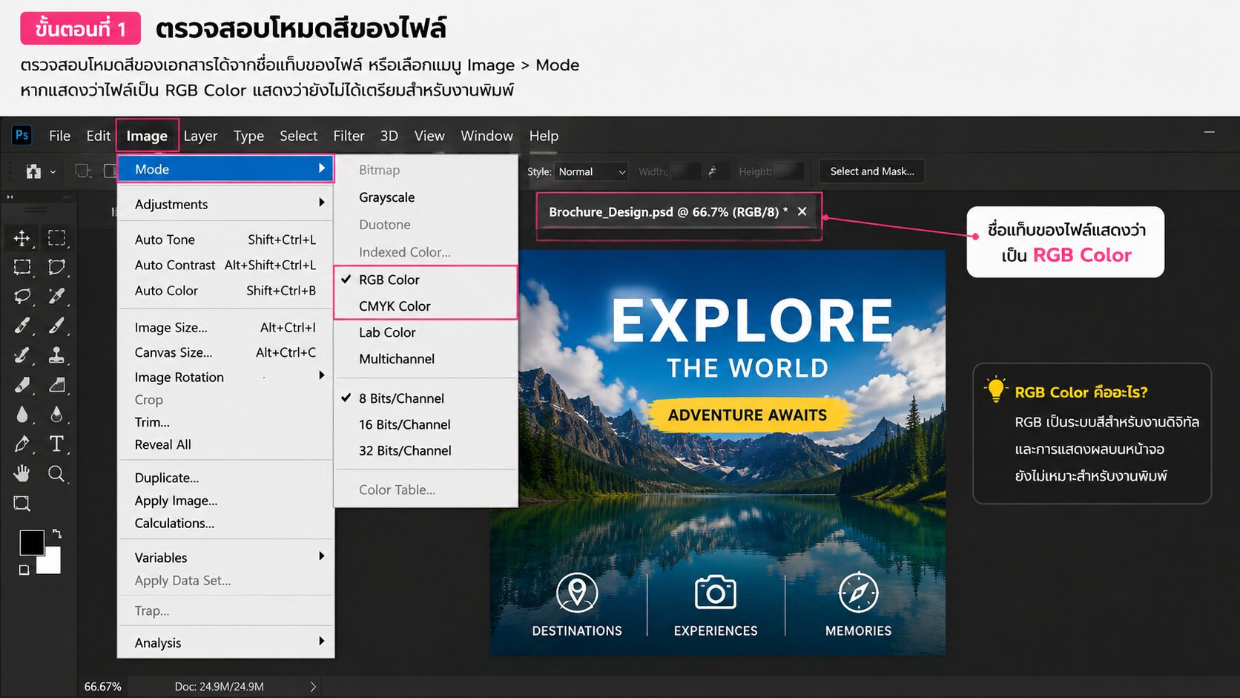Select the Hand tool

pos(22,473)
